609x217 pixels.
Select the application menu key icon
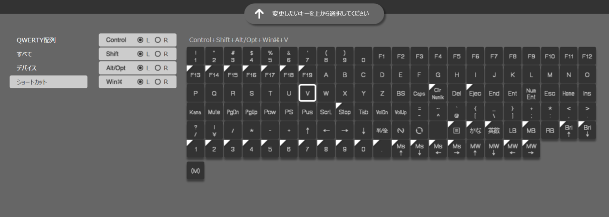tap(456, 131)
